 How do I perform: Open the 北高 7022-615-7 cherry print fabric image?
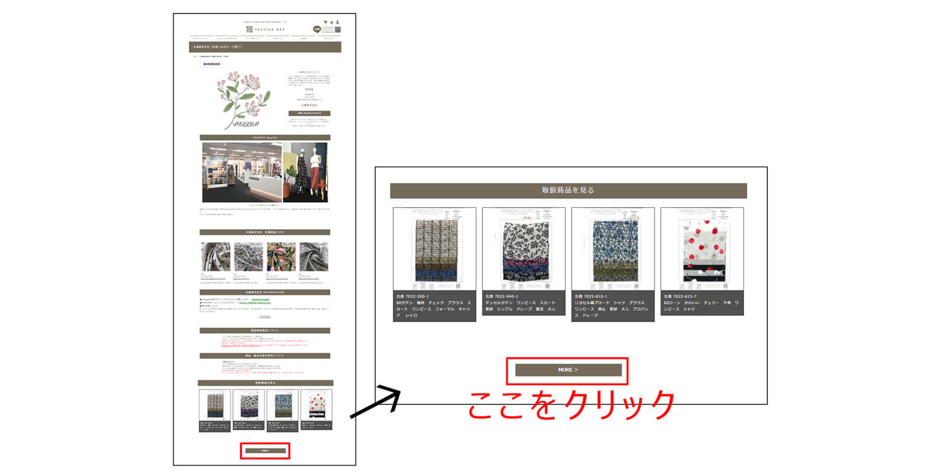[x=702, y=249]
